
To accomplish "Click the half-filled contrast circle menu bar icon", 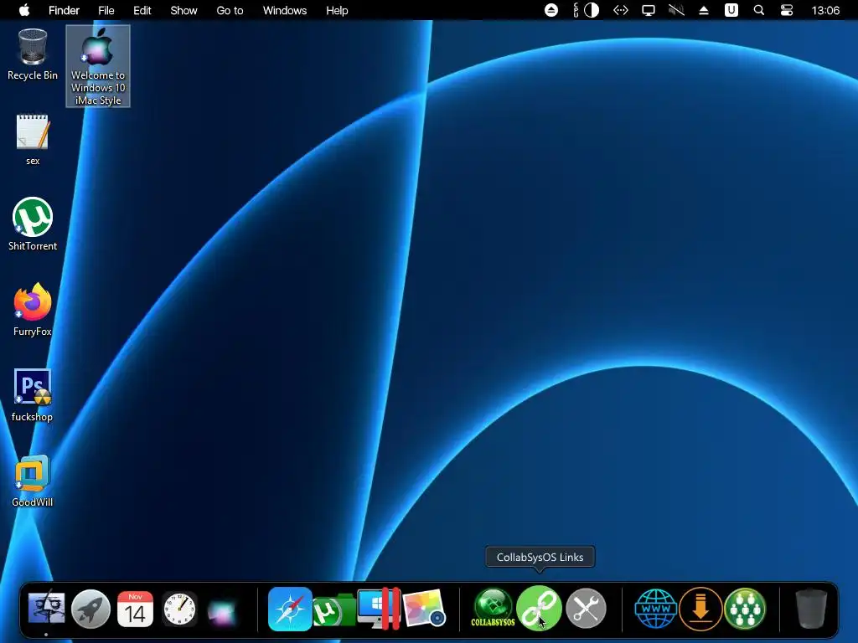I will coord(592,10).
